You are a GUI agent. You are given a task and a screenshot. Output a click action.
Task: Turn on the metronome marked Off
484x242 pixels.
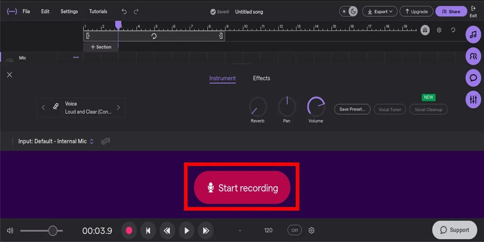(294, 230)
